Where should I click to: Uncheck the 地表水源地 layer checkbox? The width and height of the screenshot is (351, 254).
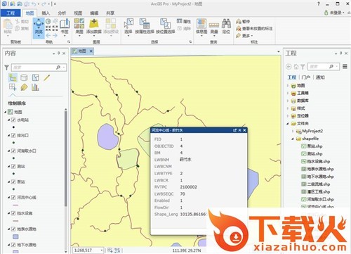(13, 229)
